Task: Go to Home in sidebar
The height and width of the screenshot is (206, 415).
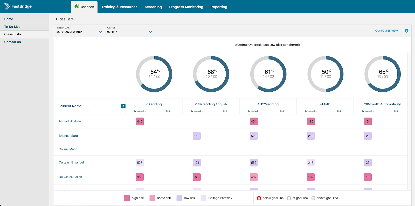Action: point(9,19)
